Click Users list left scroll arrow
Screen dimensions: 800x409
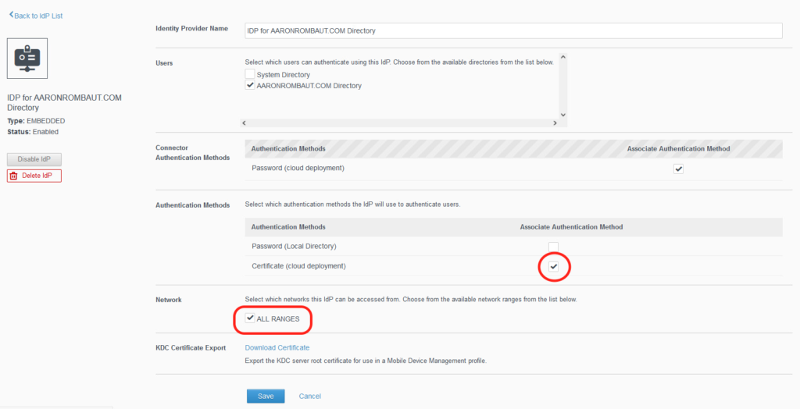click(x=243, y=123)
